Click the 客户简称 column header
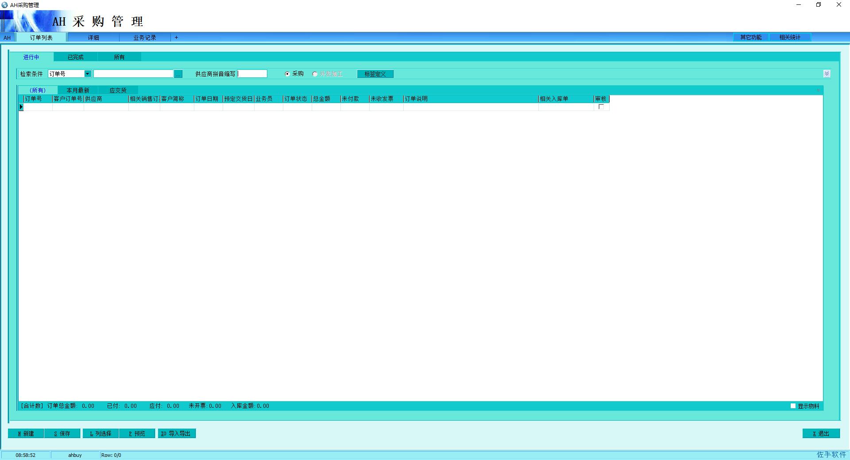The width and height of the screenshot is (850, 460). [x=177, y=99]
